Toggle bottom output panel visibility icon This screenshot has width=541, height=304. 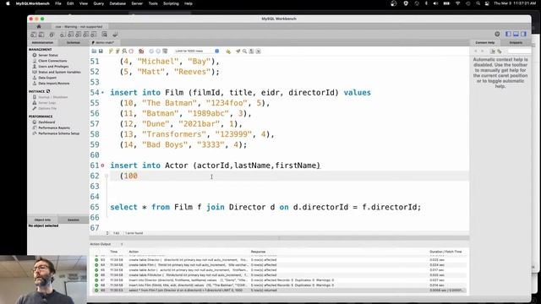[x=516, y=34]
